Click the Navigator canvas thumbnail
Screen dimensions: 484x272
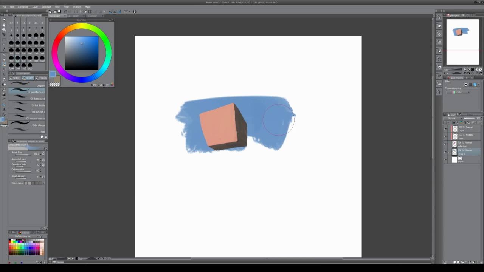pos(462,42)
